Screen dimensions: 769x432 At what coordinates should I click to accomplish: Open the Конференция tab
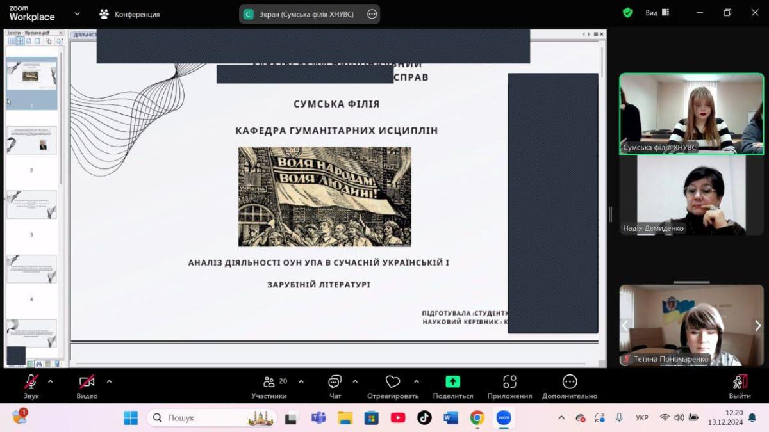tap(129, 14)
